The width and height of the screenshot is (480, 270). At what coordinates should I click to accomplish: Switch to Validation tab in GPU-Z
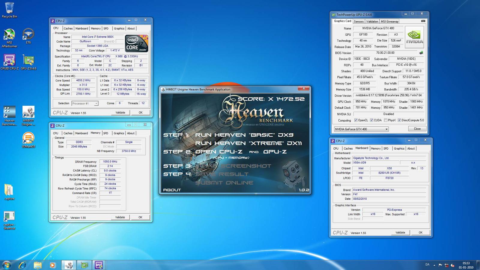(x=372, y=21)
